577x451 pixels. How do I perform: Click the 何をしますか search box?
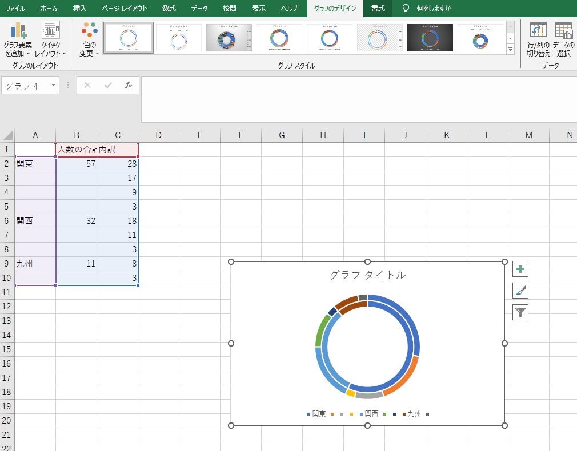(434, 8)
